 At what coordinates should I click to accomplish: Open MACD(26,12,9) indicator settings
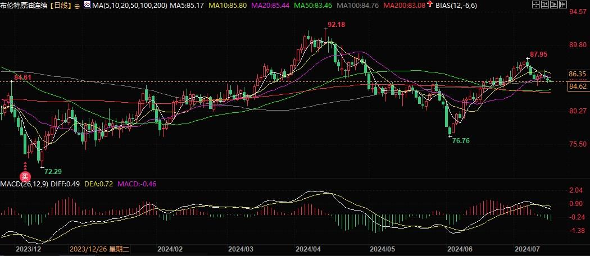pyautogui.click(x=24, y=184)
